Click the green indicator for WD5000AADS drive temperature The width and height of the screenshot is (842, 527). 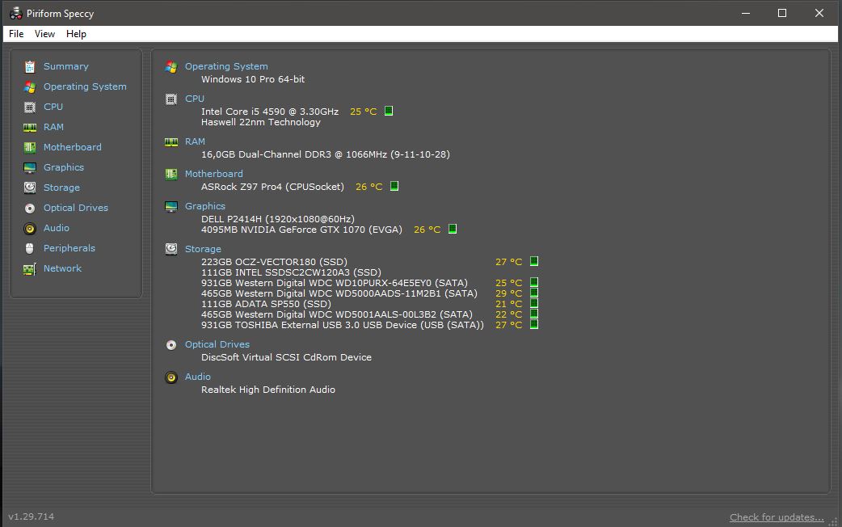pos(534,293)
